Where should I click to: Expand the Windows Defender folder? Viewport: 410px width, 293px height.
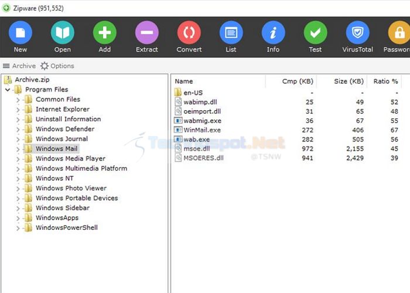pos(18,130)
